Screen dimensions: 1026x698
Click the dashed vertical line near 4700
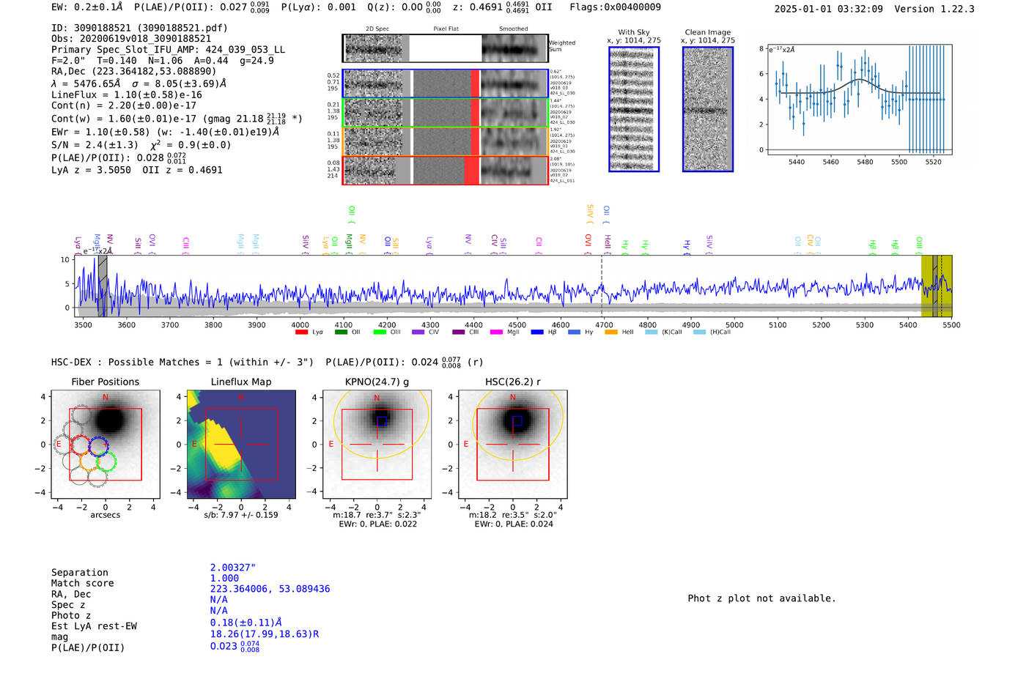602,286
